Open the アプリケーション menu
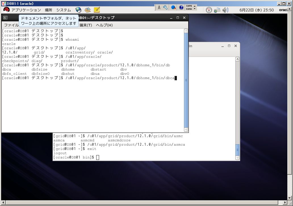 coord(26,10)
